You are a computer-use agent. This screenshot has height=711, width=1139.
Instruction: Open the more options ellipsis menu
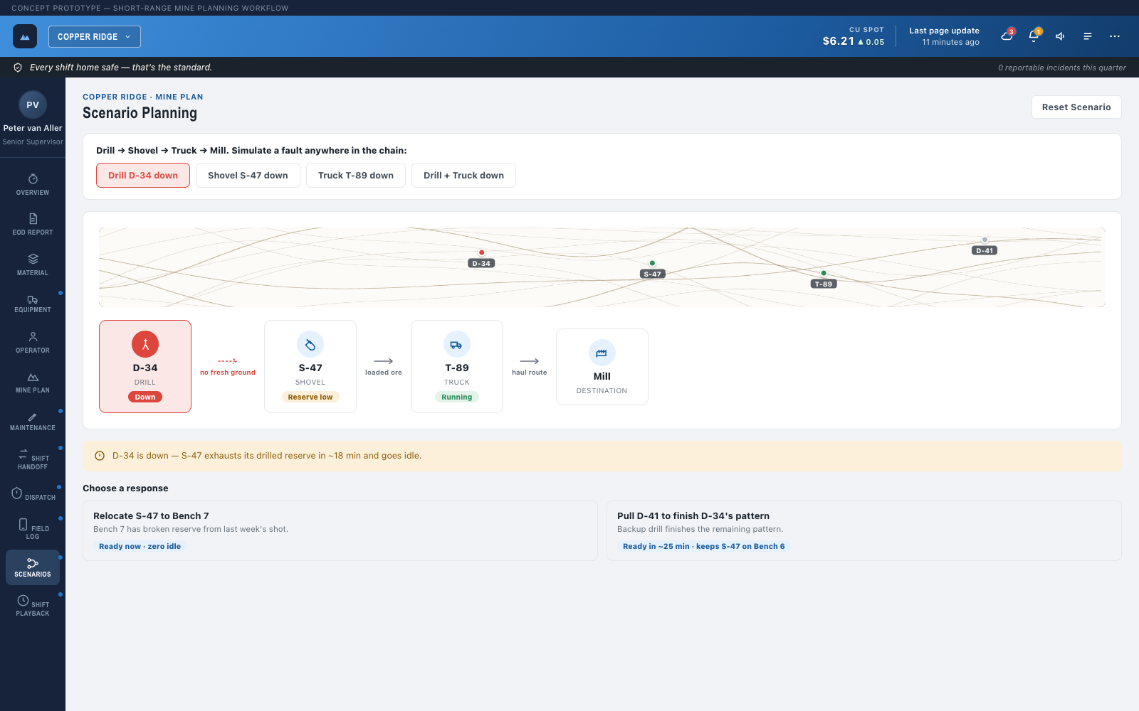coord(1115,36)
